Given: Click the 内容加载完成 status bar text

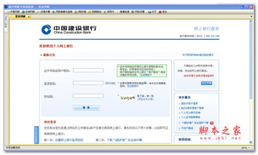Looking at the screenshot, I should pos(13,148).
